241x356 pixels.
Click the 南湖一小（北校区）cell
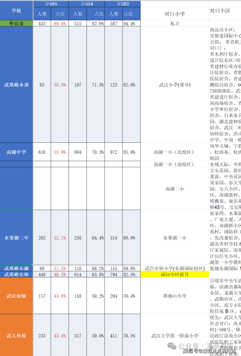pyautogui.click(x=175, y=152)
